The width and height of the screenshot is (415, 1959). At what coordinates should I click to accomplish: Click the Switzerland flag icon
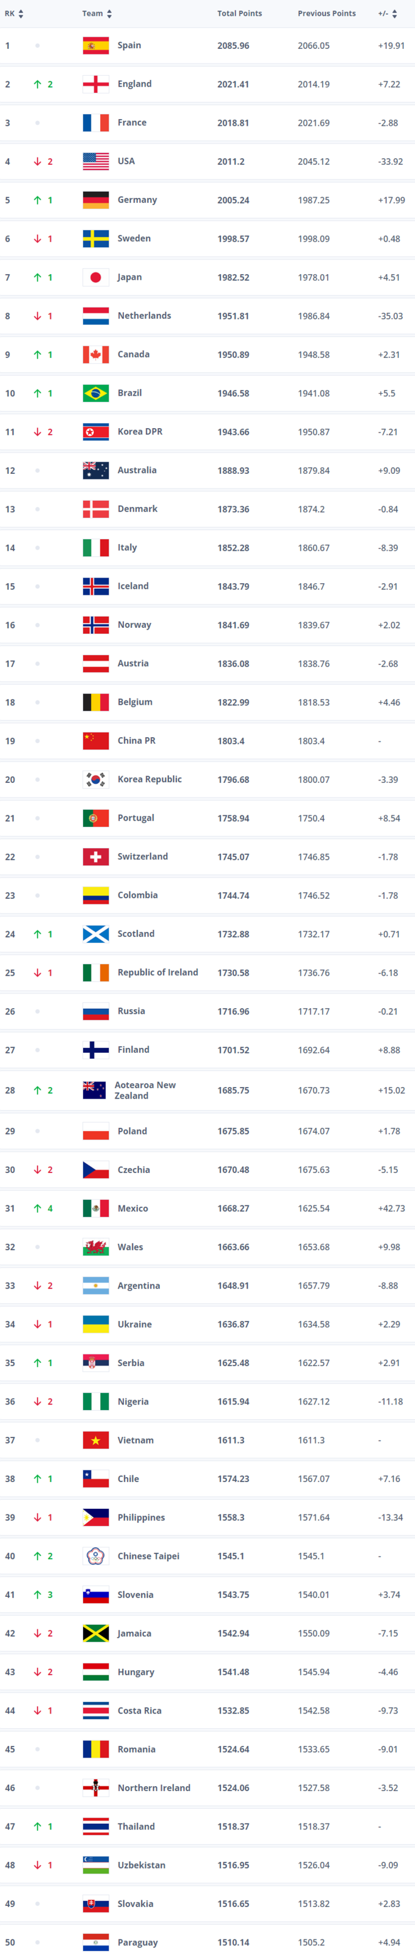click(96, 856)
